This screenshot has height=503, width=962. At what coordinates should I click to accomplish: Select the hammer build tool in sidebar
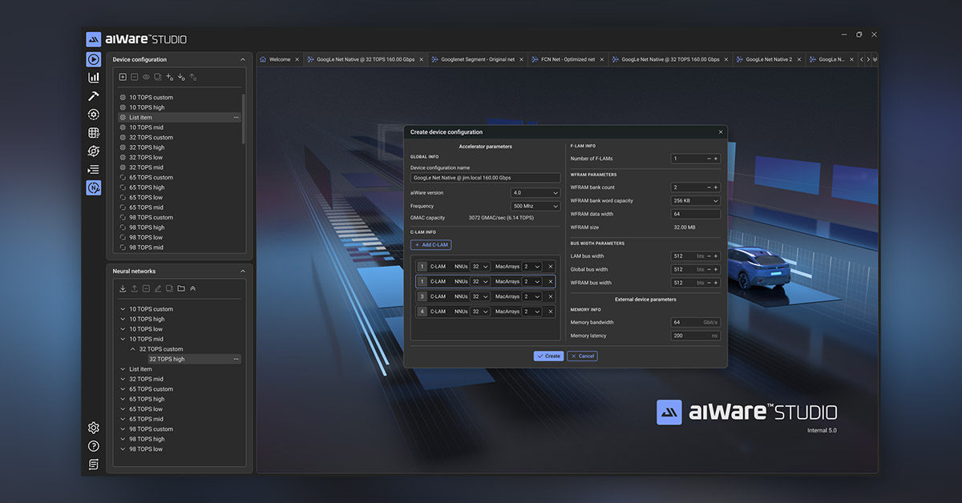tap(94, 96)
